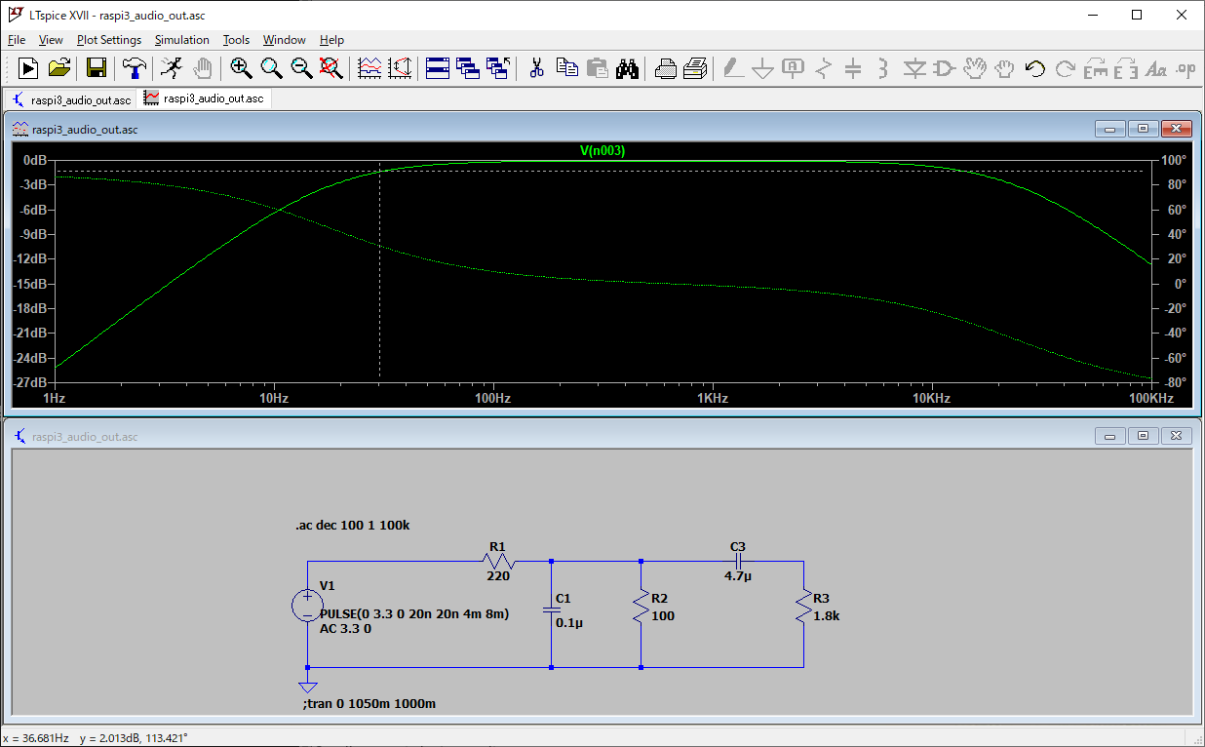This screenshot has width=1205, height=747.
Task: Create a new schematic from the toolbar
Action: (x=28, y=68)
